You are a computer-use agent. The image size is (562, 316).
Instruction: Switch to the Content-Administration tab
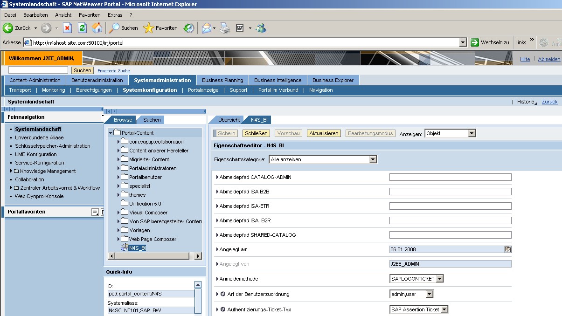point(35,80)
